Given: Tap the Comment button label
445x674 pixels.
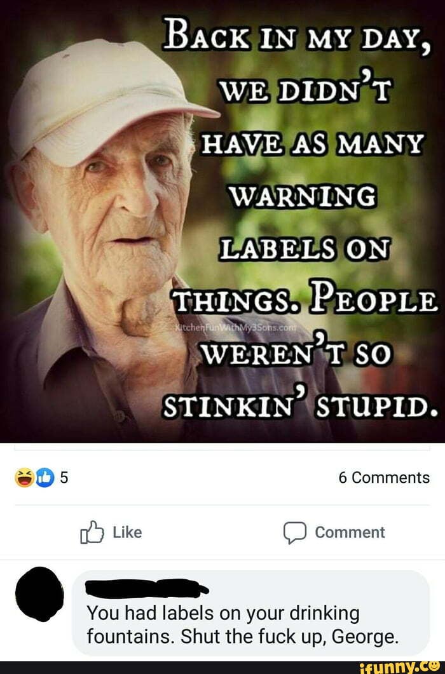Looking at the screenshot, I should tap(350, 532).
